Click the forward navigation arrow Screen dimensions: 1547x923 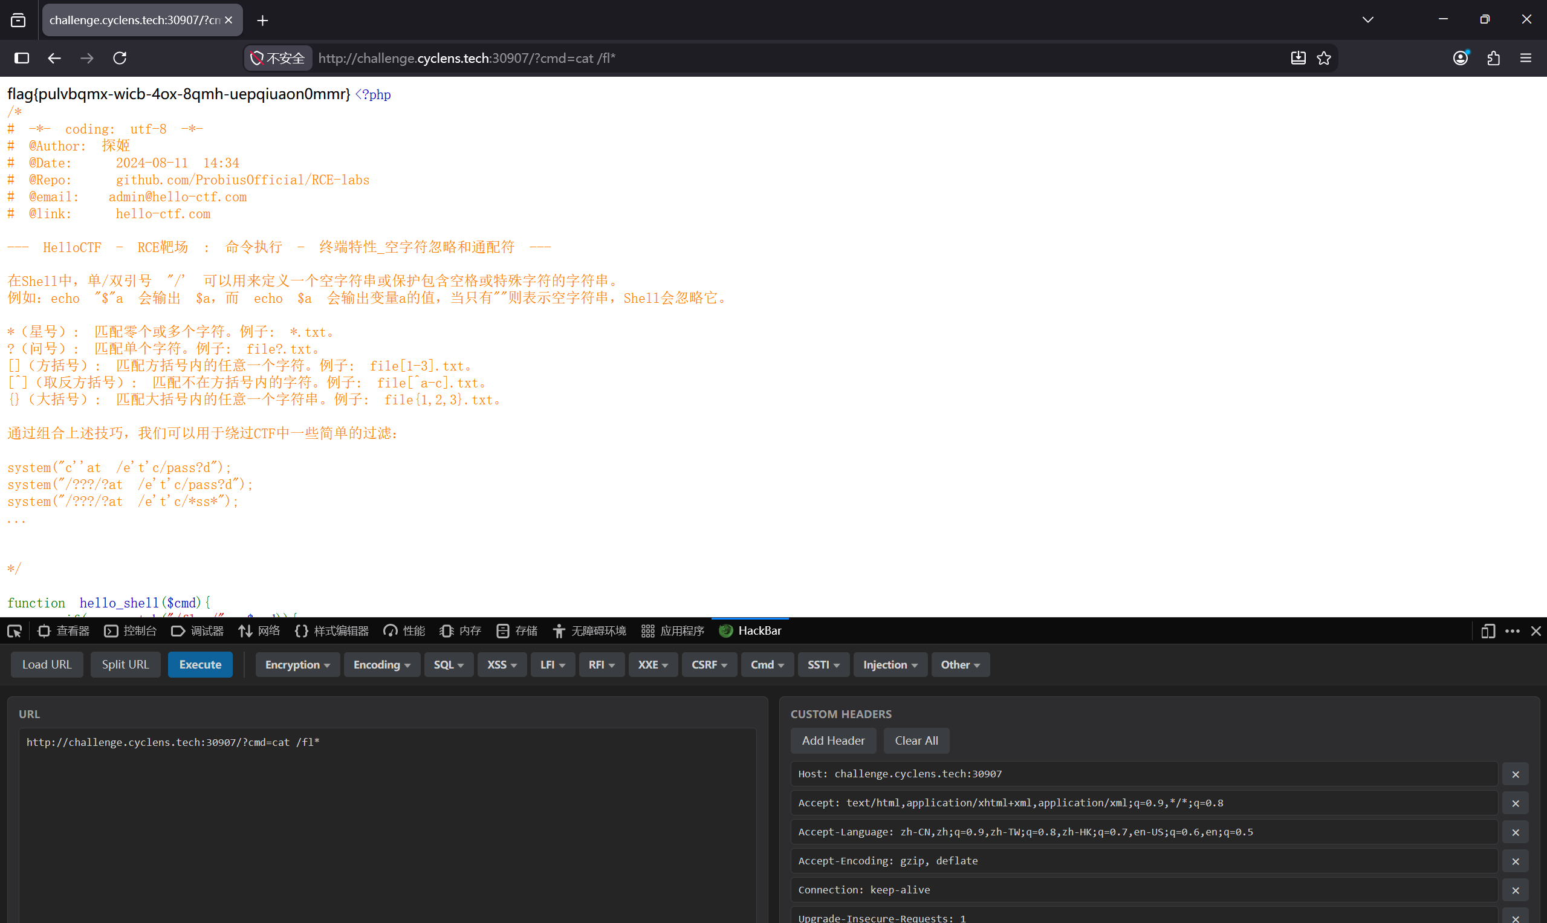click(x=87, y=58)
